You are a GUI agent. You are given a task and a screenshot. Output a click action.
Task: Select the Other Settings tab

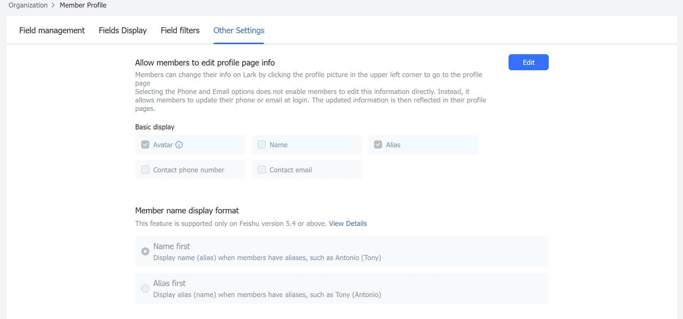point(239,30)
